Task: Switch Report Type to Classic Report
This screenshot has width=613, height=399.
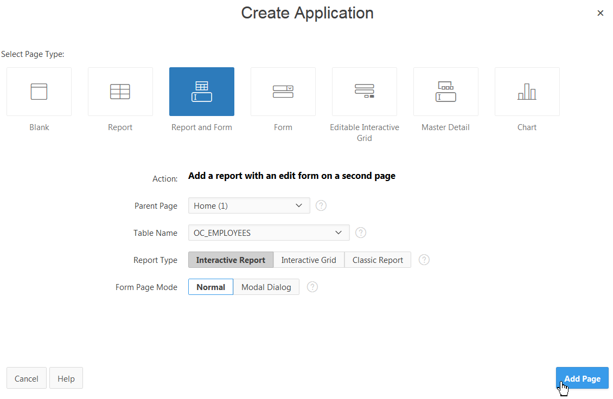Action: point(378,260)
